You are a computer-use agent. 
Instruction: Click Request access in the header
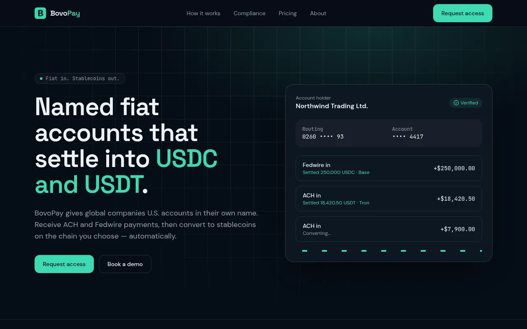pos(463,13)
